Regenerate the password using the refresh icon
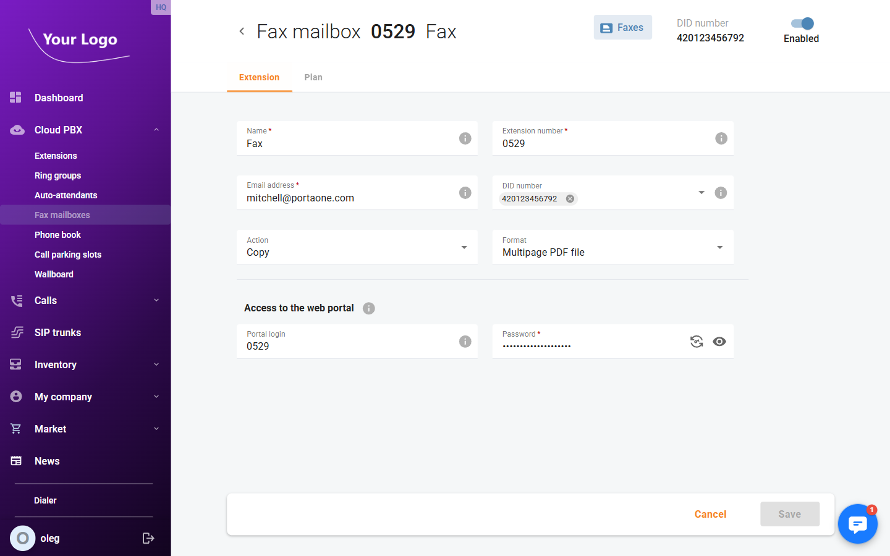The width and height of the screenshot is (890, 556). [x=697, y=341]
